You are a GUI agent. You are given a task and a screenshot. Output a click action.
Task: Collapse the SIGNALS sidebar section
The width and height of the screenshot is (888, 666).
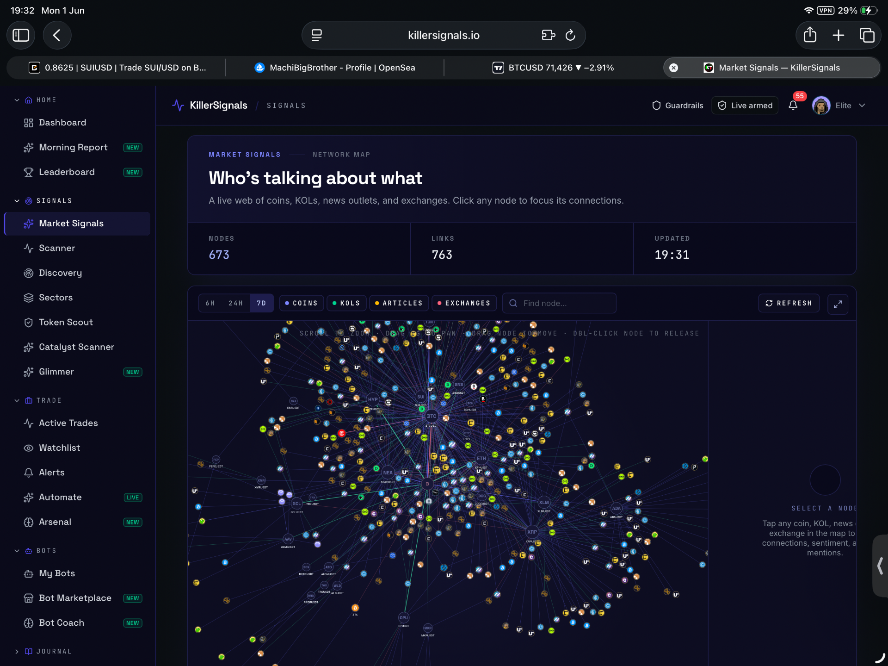tap(17, 201)
